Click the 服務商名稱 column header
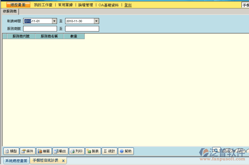The width and height of the screenshot is (249, 165). (49, 36)
